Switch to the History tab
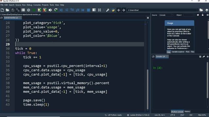The width and height of the screenshot is (209, 117). coord(187,111)
